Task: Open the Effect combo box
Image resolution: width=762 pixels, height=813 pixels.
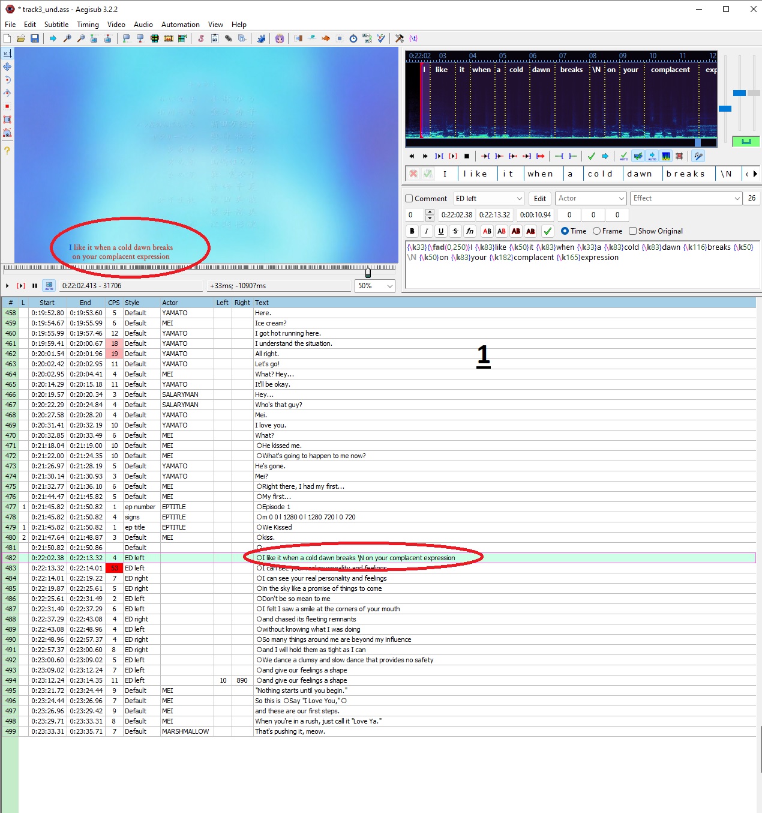Action: [687, 199]
